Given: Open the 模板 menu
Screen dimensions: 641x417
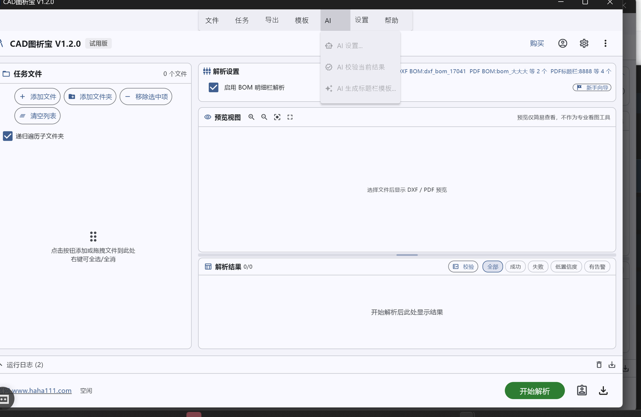Looking at the screenshot, I should pos(302,20).
